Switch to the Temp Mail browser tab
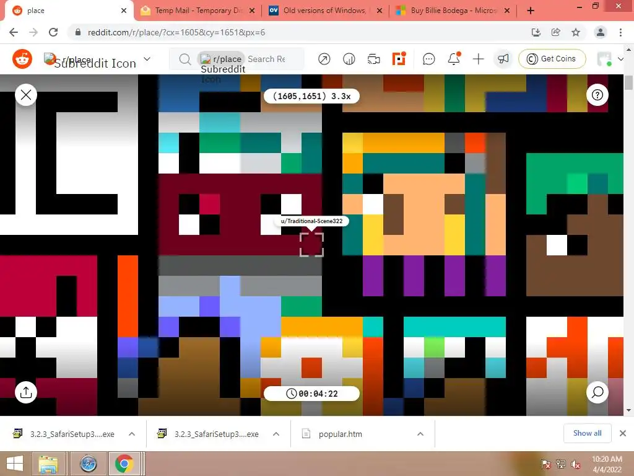This screenshot has height=476, width=634. coord(198,11)
